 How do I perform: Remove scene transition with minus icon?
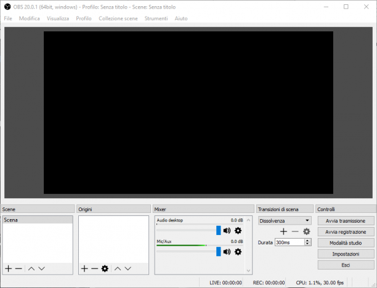[x=295, y=231]
